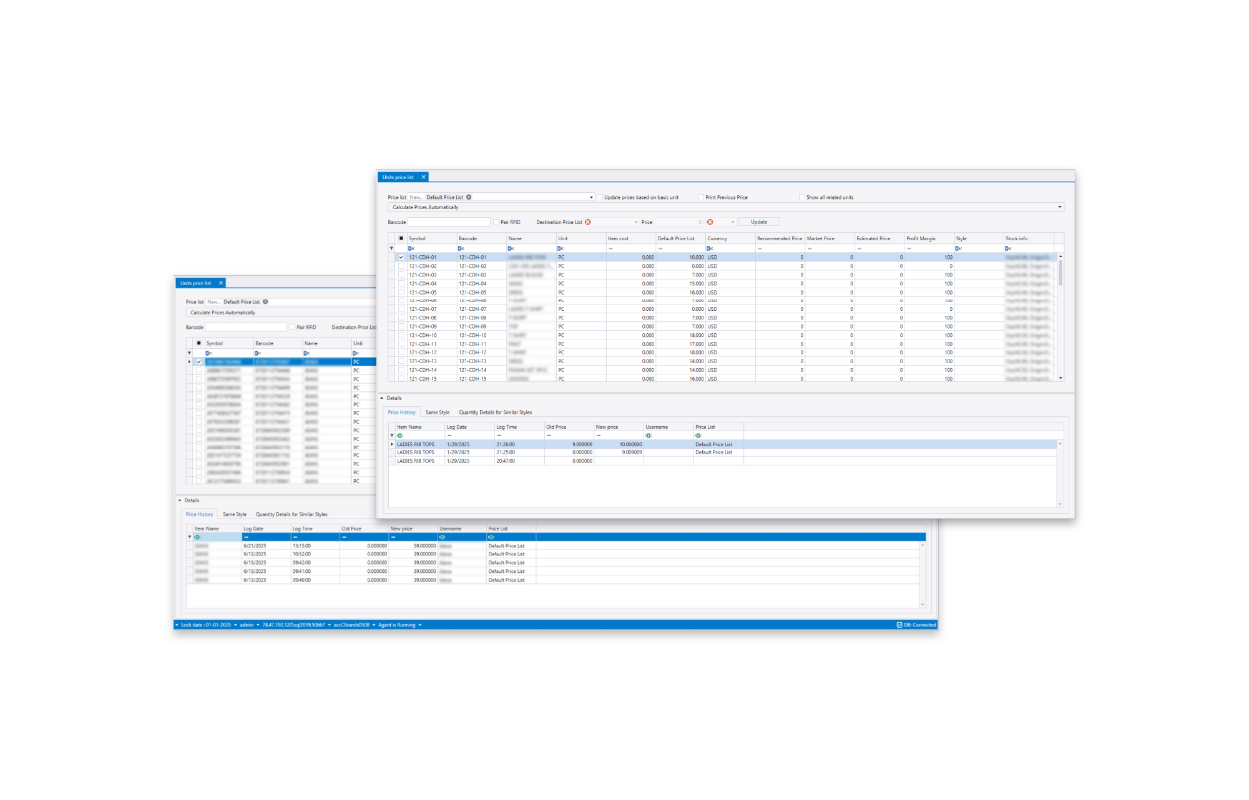Screen dimensions: 1249x800
Task: Click New... in front window Price list
Action: 416,197
